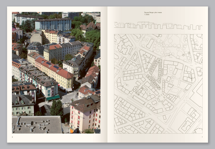Image resolution: width=215 pixels, height=149 pixels.
Task: Select the street elevation silhouette drawing
Action: [x=158, y=26]
